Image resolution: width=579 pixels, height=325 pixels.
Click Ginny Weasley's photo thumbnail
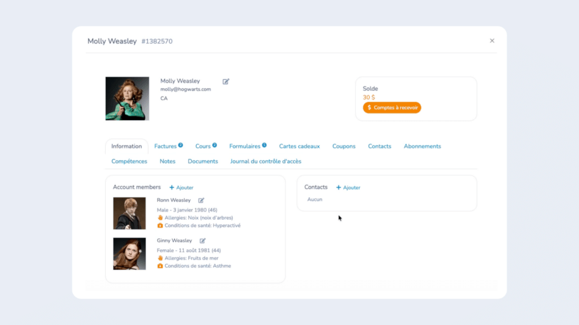tap(129, 254)
